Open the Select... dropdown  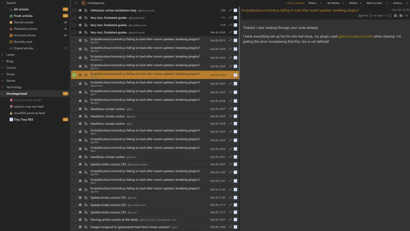[x=315, y=3]
